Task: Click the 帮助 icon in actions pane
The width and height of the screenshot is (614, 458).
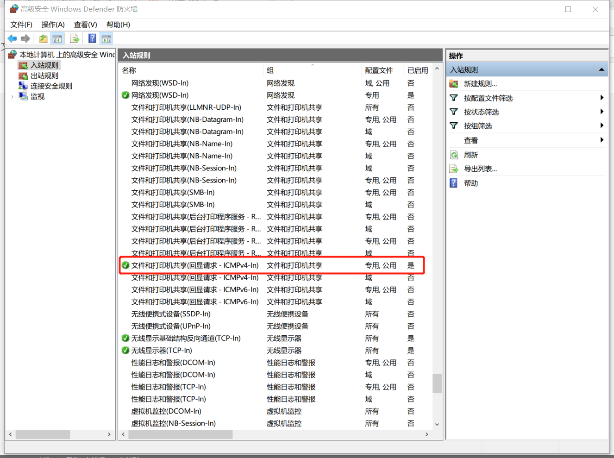Action: (454, 183)
